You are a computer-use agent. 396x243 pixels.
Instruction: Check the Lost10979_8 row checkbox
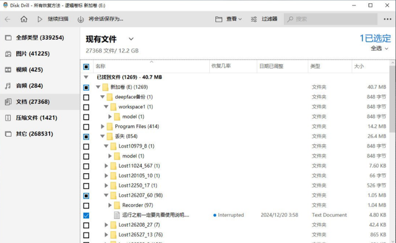pos(86,147)
